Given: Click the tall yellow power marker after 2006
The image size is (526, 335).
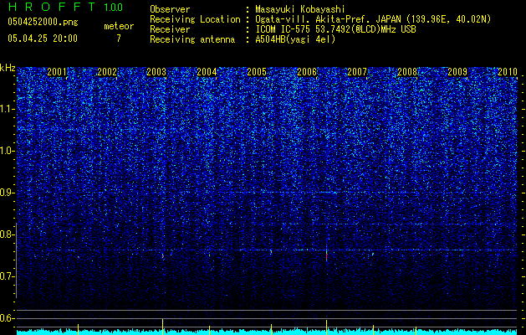Looking at the screenshot, I should 326,327.
